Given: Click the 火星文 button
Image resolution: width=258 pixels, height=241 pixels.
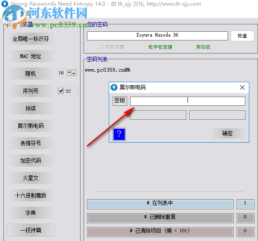Looking at the screenshot, I should click(x=31, y=178).
